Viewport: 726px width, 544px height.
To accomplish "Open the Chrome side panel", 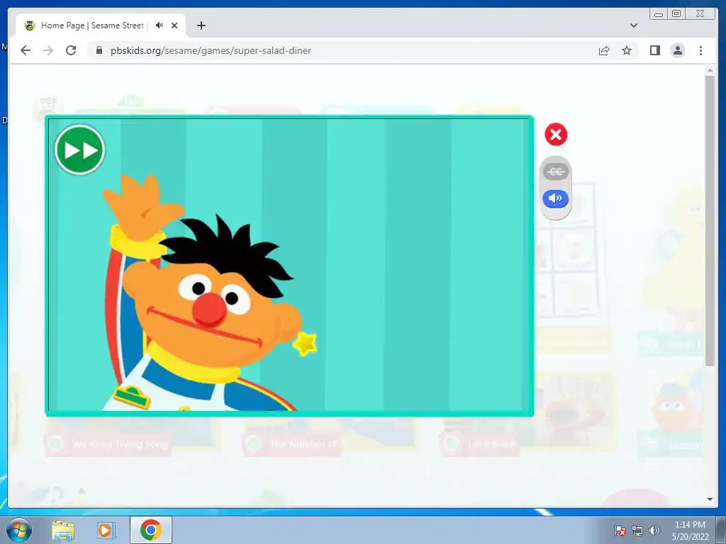I will click(x=654, y=50).
